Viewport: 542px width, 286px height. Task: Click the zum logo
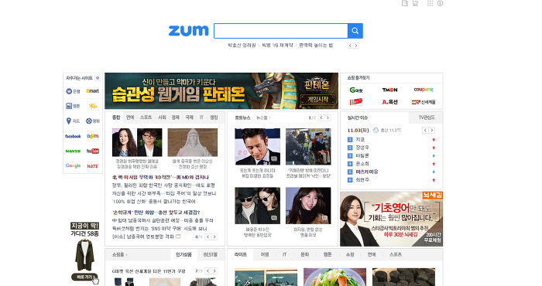click(x=188, y=31)
